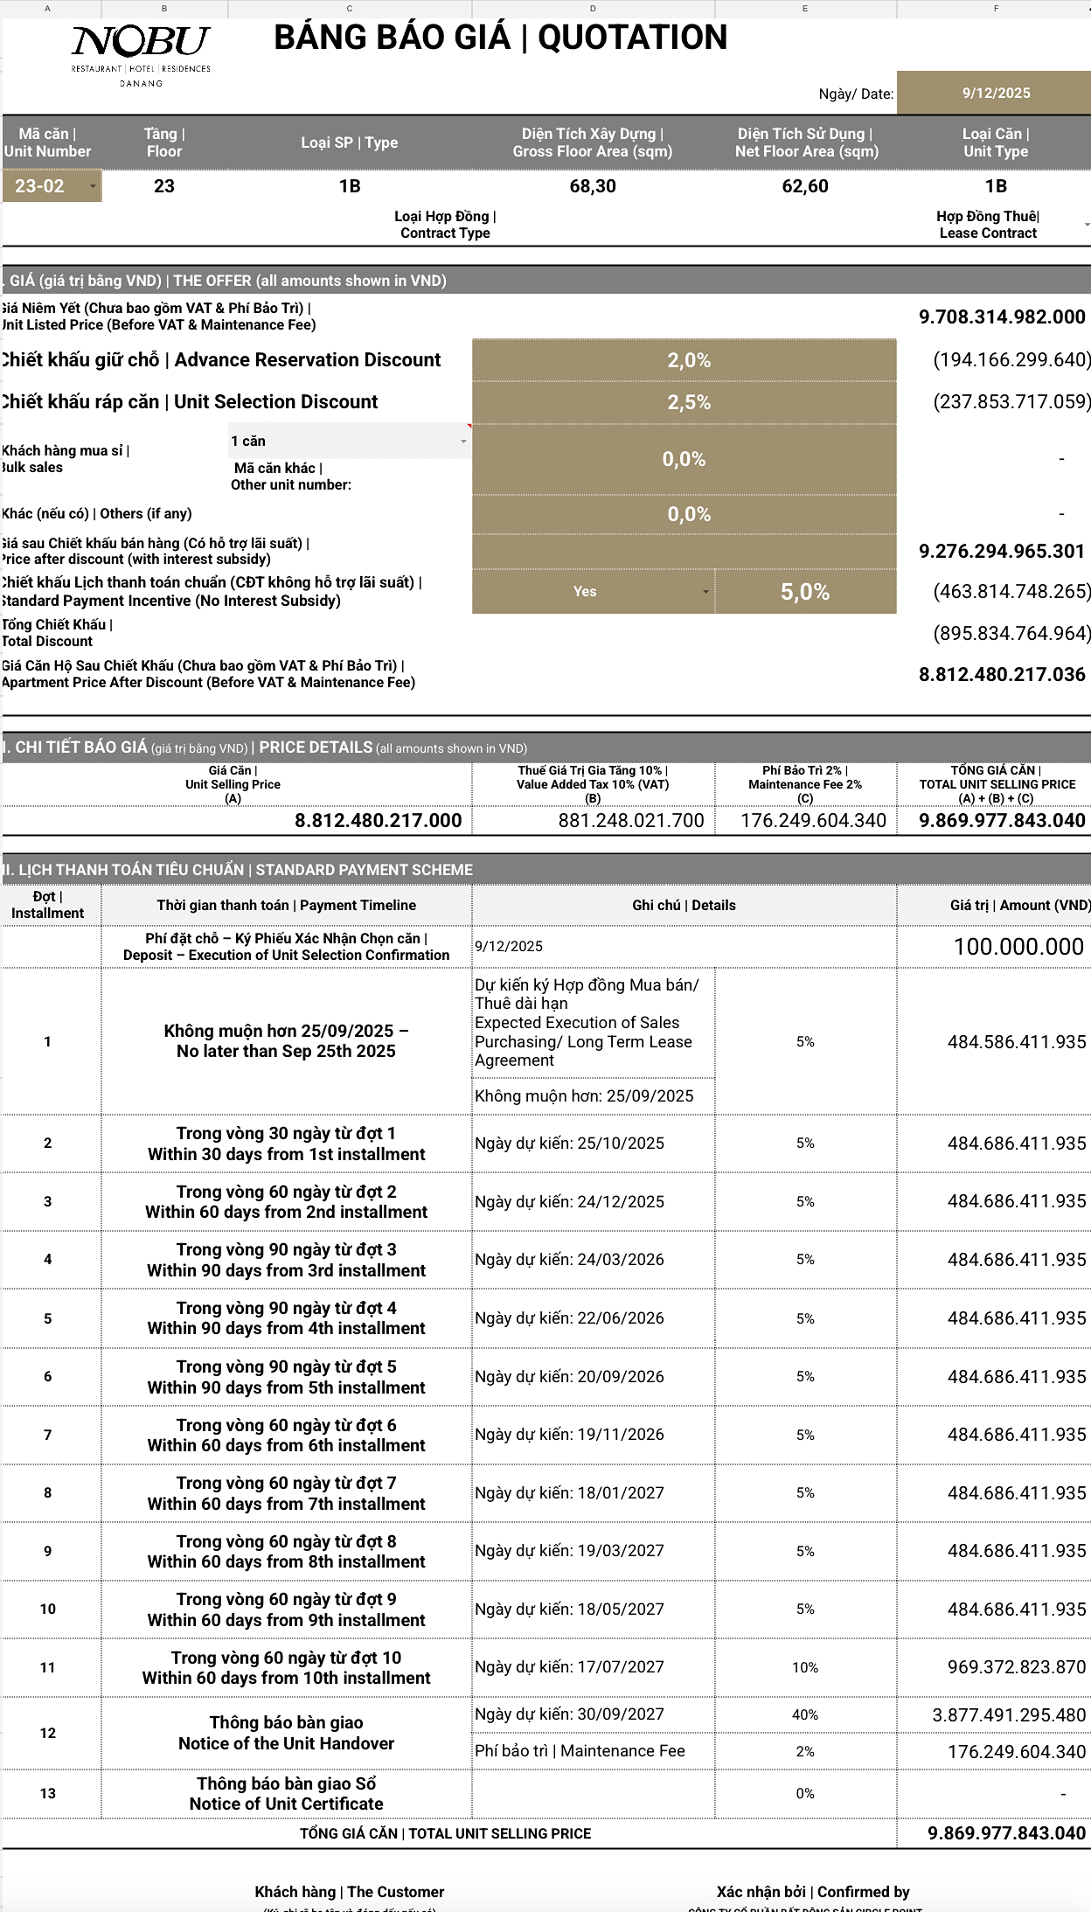Screen dimensions: 1091x1912
Task: Select the VAT amount 881.248.021.700 cell
Action: [x=630, y=820]
